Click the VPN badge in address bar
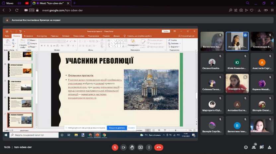 click(32, 10)
